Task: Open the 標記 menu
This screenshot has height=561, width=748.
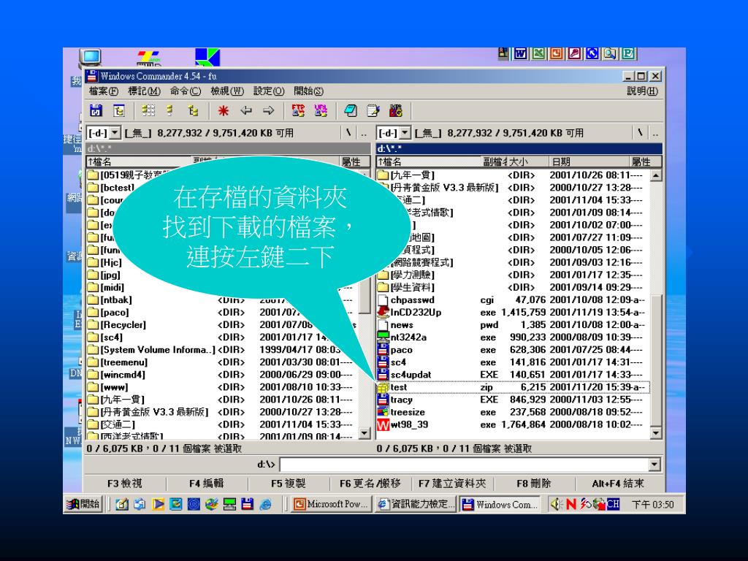Action: click(145, 91)
